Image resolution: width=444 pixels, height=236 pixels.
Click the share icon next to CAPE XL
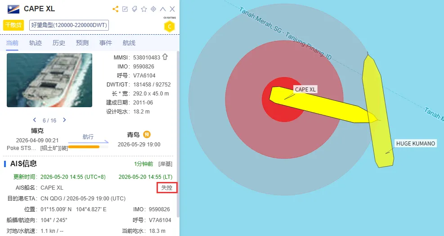pyautogui.click(x=115, y=9)
